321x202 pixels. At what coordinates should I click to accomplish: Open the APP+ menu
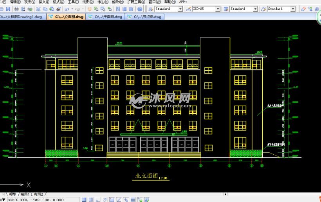point(184,2)
